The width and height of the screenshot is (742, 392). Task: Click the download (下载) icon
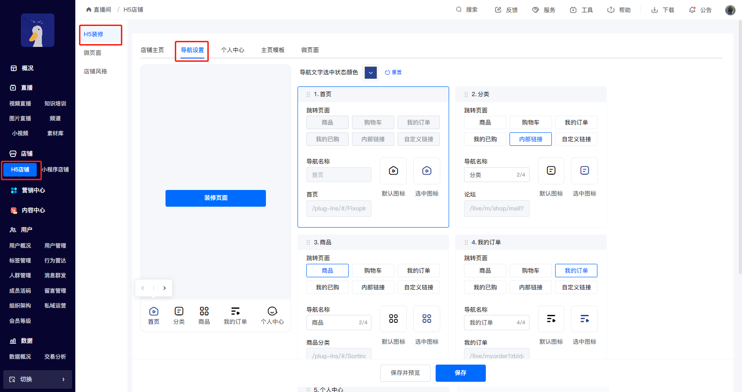655,10
